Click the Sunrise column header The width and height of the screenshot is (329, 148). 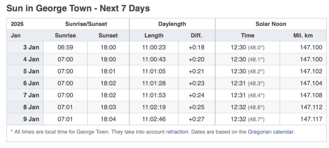[x=65, y=35]
